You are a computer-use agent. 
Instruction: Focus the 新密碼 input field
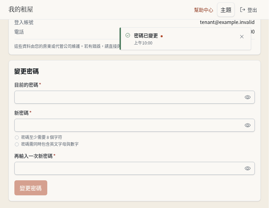[134, 125]
